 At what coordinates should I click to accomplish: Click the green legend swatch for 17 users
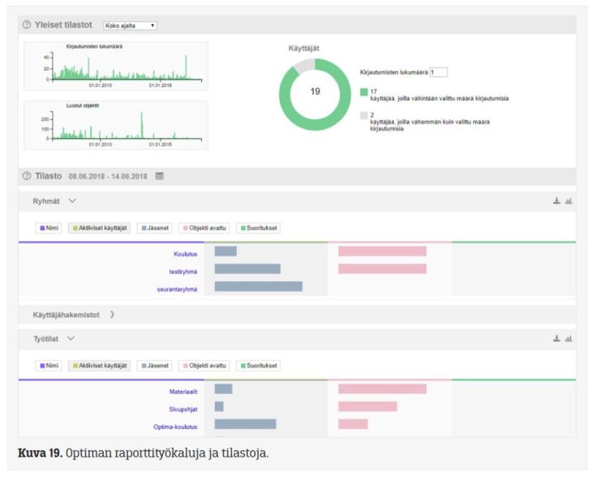(x=364, y=92)
